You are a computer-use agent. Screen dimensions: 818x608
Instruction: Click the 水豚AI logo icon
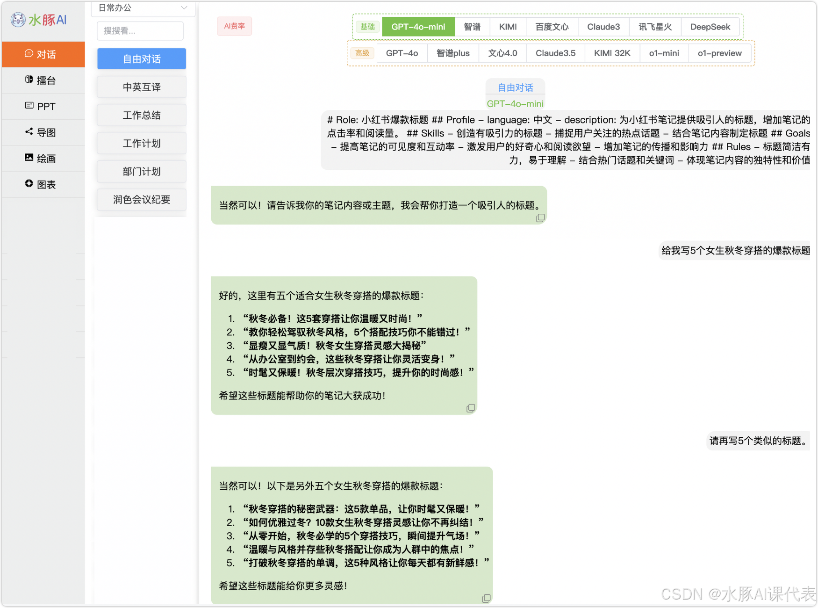18,20
